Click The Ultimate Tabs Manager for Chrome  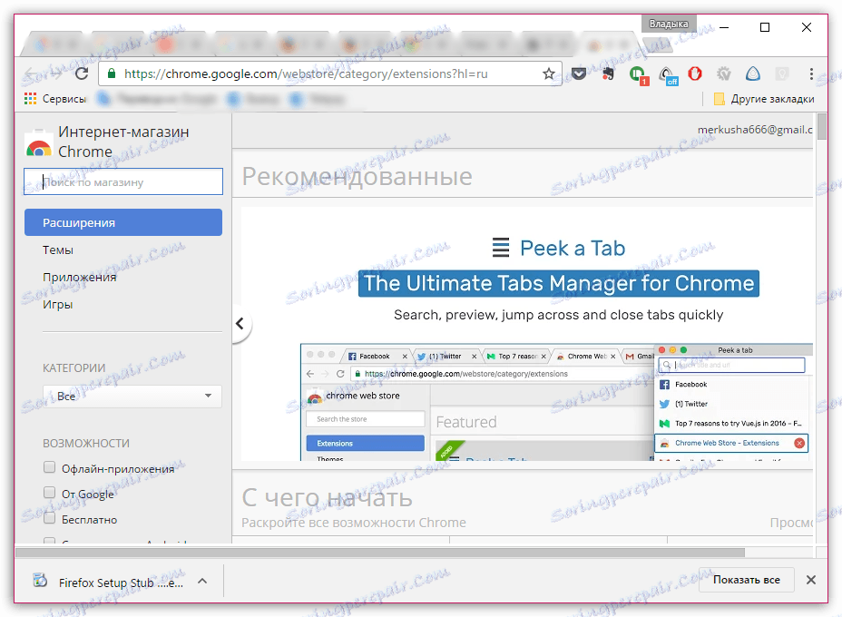tap(559, 283)
